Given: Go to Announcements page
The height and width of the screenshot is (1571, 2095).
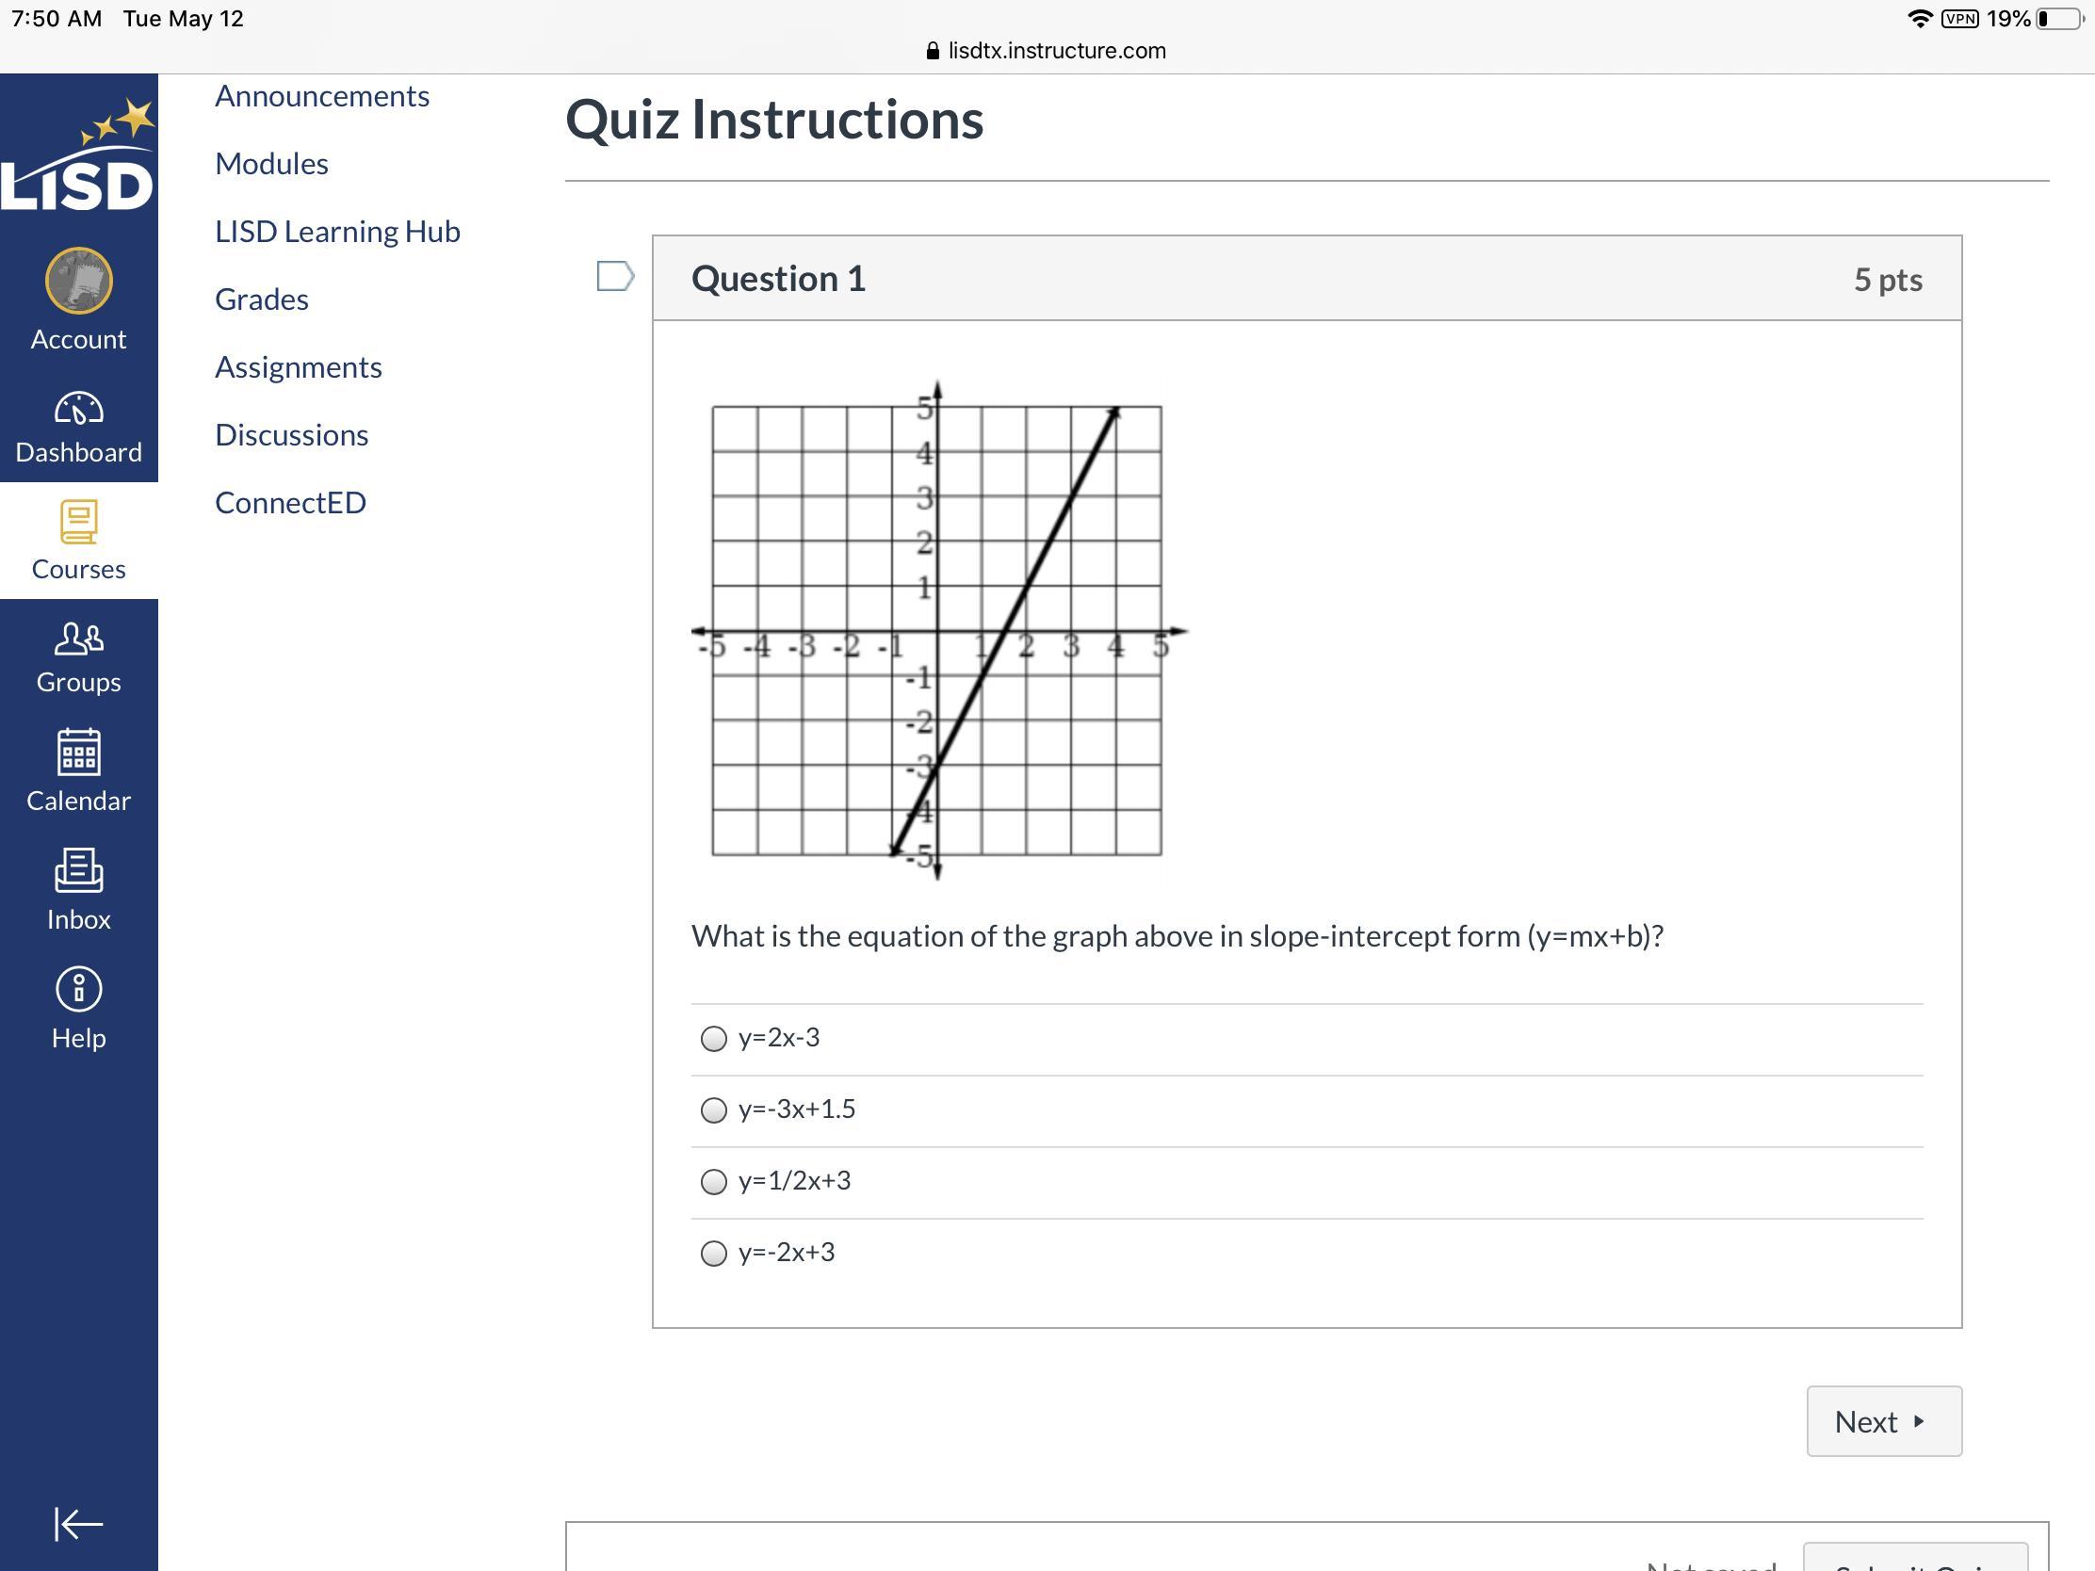Looking at the screenshot, I should pos(322,96).
